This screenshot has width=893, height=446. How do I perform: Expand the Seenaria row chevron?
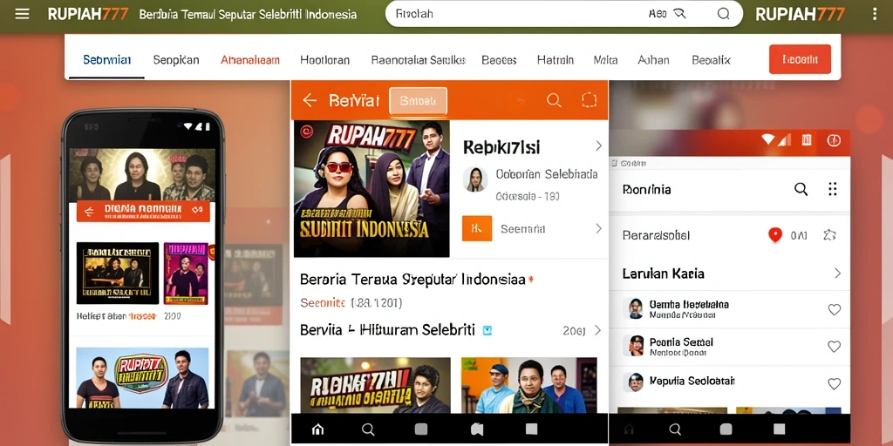pos(598,229)
